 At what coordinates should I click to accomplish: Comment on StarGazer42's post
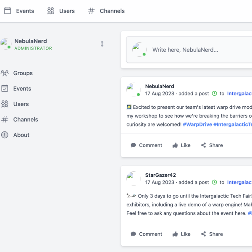click(146, 234)
